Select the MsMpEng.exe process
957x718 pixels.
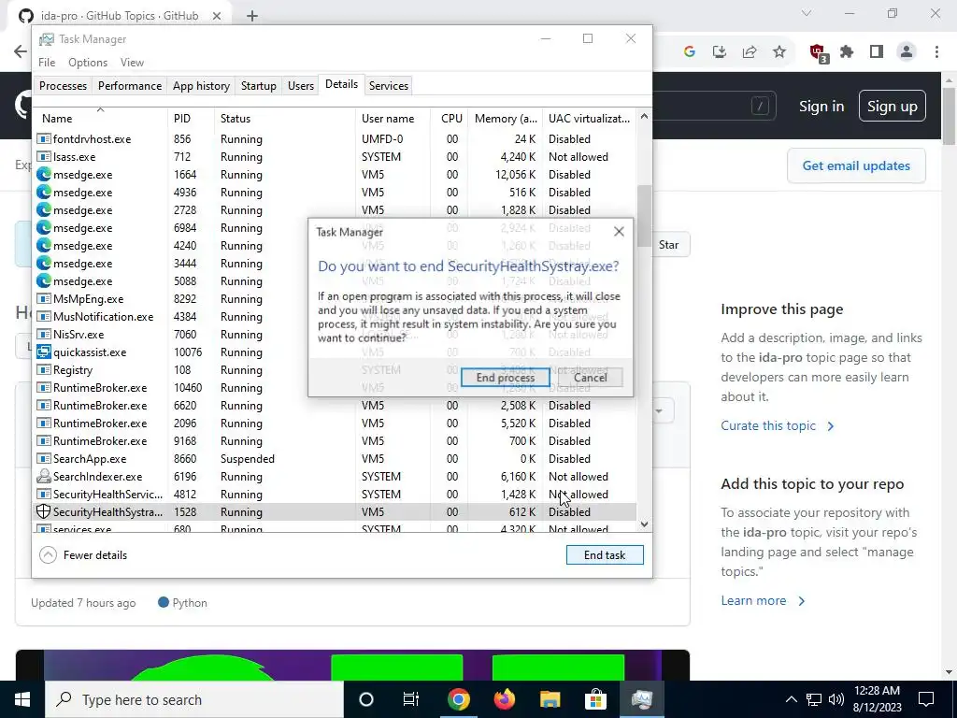pos(171,299)
